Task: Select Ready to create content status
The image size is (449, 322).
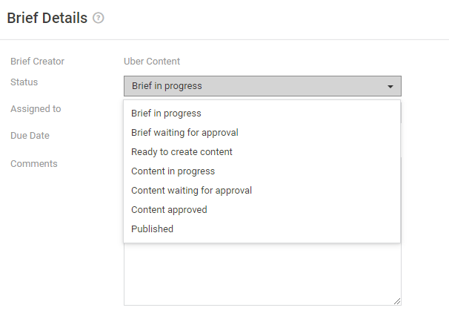Action: click(182, 151)
